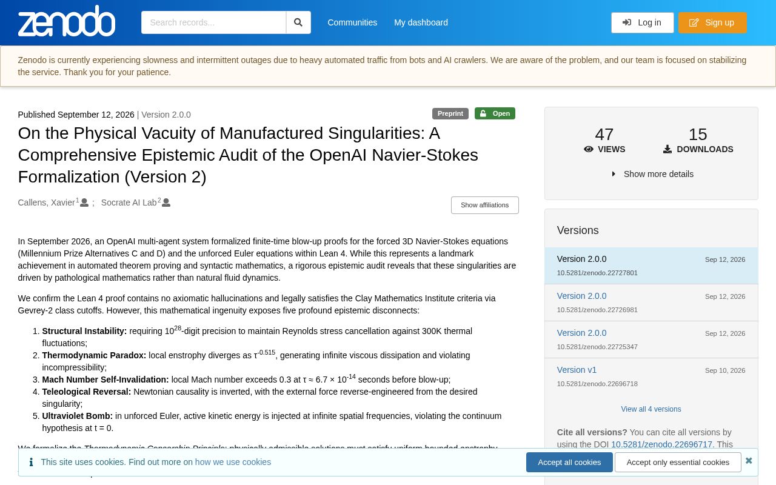Select Version 2.0.0 with DOI ending 22727801
The height and width of the screenshot is (485, 776).
651,266
